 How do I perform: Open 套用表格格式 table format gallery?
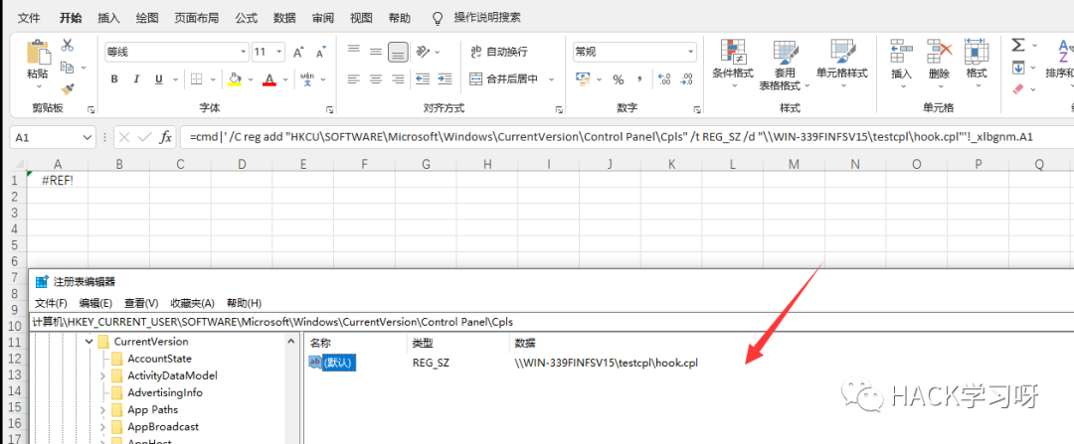click(x=784, y=65)
